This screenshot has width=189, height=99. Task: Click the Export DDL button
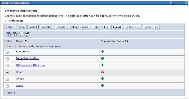pos(133,27)
